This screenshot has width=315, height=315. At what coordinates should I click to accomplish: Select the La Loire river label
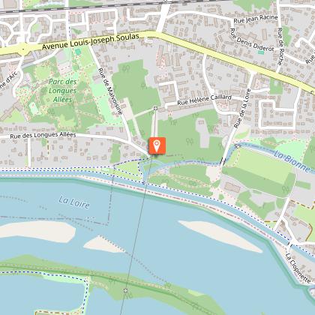(74, 202)
